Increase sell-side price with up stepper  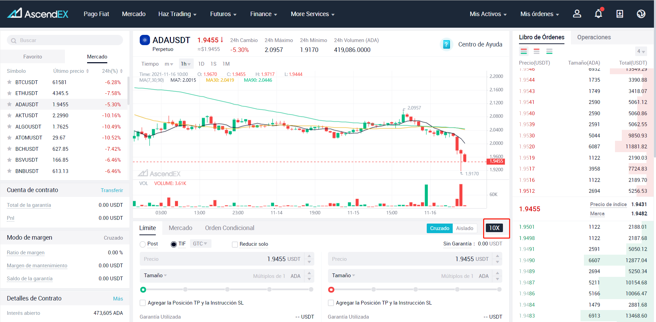pos(497,256)
